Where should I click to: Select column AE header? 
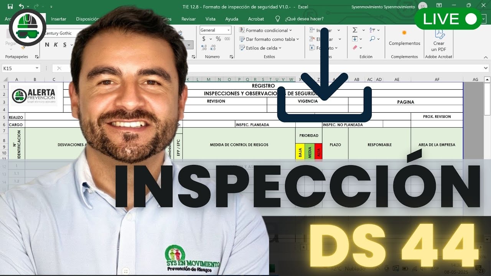397,79
